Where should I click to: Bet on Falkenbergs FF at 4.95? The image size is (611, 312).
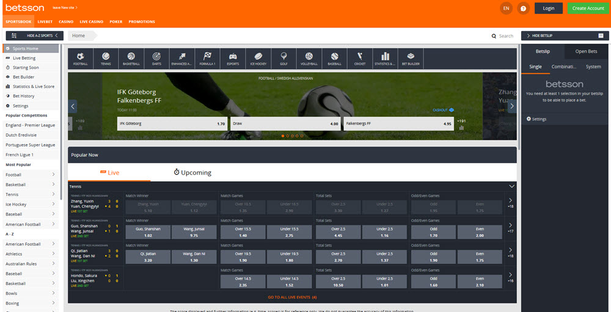(x=398, y=123)
